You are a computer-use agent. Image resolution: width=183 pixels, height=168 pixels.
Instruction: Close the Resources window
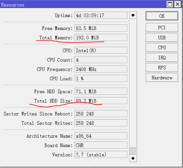pos(178,4)
